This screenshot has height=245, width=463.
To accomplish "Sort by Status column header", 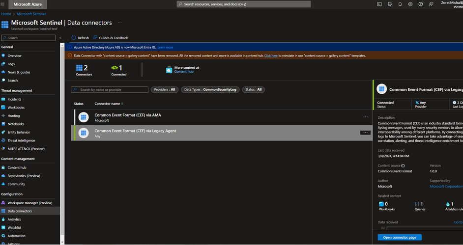I will point(79,104).
